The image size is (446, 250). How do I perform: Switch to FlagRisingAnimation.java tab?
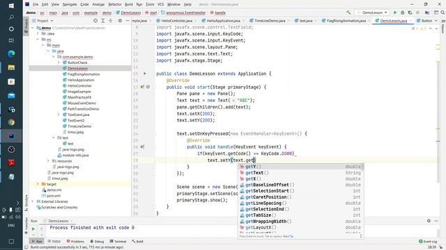coord(346,21)
